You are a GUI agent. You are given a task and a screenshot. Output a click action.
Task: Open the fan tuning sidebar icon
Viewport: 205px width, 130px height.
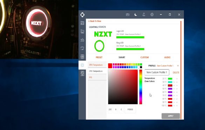coord(82,57)
